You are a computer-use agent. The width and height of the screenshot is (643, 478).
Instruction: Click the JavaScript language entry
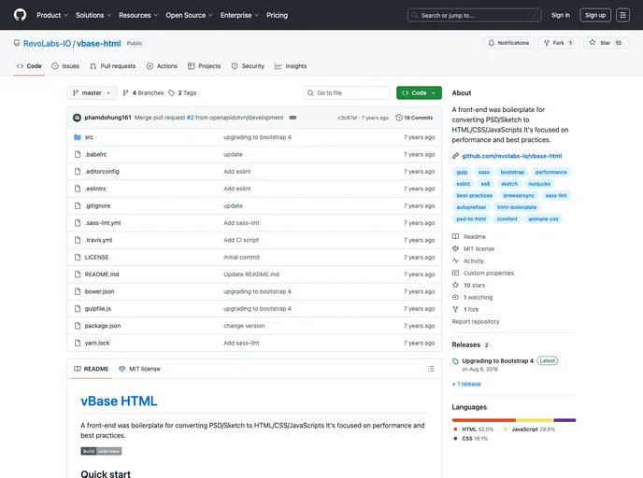[x=529, y=429]
